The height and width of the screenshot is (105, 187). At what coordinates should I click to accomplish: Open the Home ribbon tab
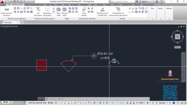(59, 5)
